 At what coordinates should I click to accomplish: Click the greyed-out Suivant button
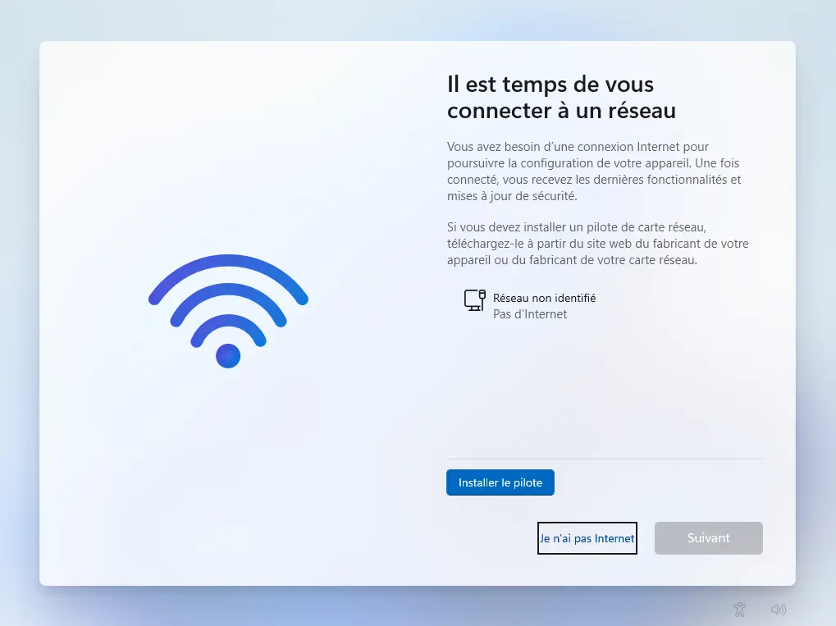(709, 538)
